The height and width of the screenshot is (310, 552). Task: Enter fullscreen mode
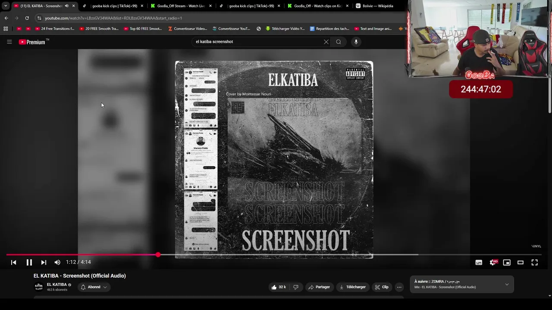tap(534, 262)
